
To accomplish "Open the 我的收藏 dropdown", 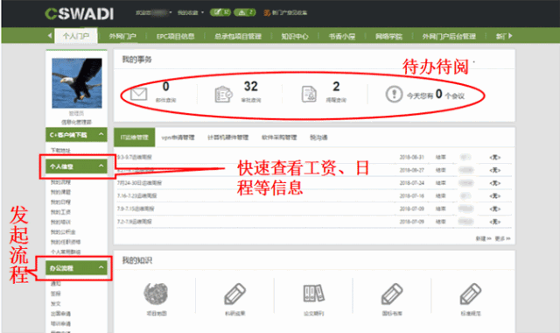I will 191,12.
